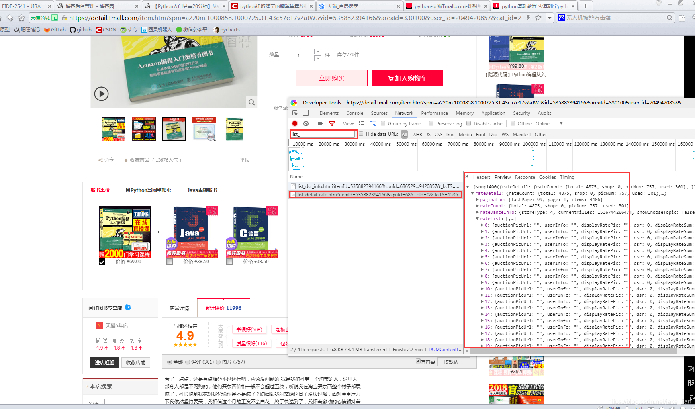The image size is (695, 409).
Task: Select list_detail_rate.htm request row
Action: 376,195
